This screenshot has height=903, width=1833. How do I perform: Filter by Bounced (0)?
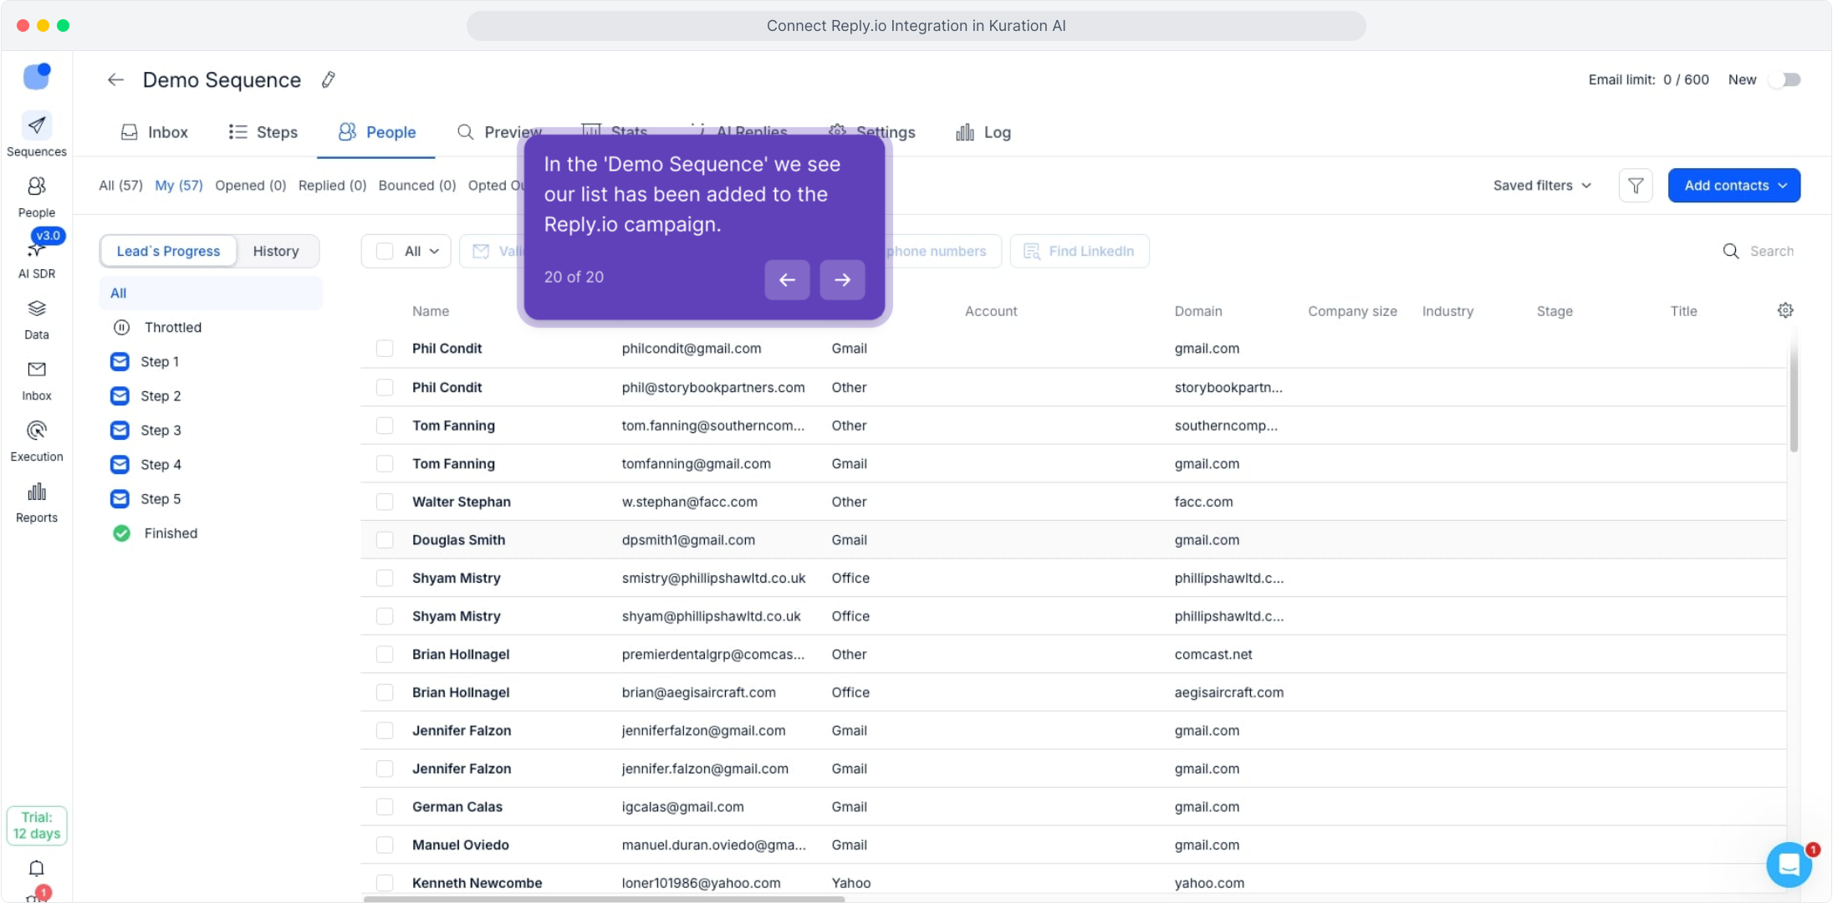[416, 186]
